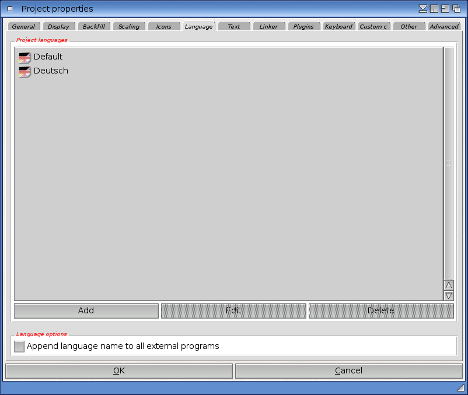This screenshot has width=468, height=395.
Task: Click the flag icon next to Default
Action: 25,57
